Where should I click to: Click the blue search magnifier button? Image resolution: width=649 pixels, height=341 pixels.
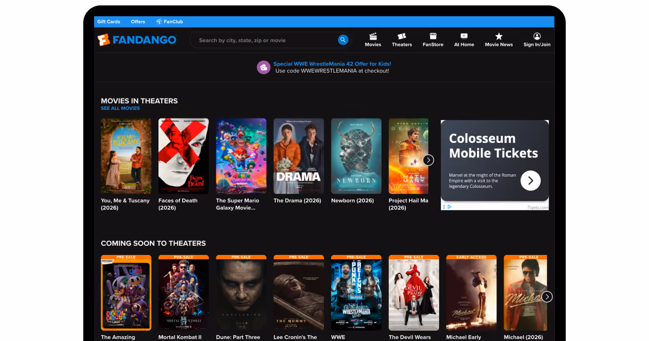point(343,40)
